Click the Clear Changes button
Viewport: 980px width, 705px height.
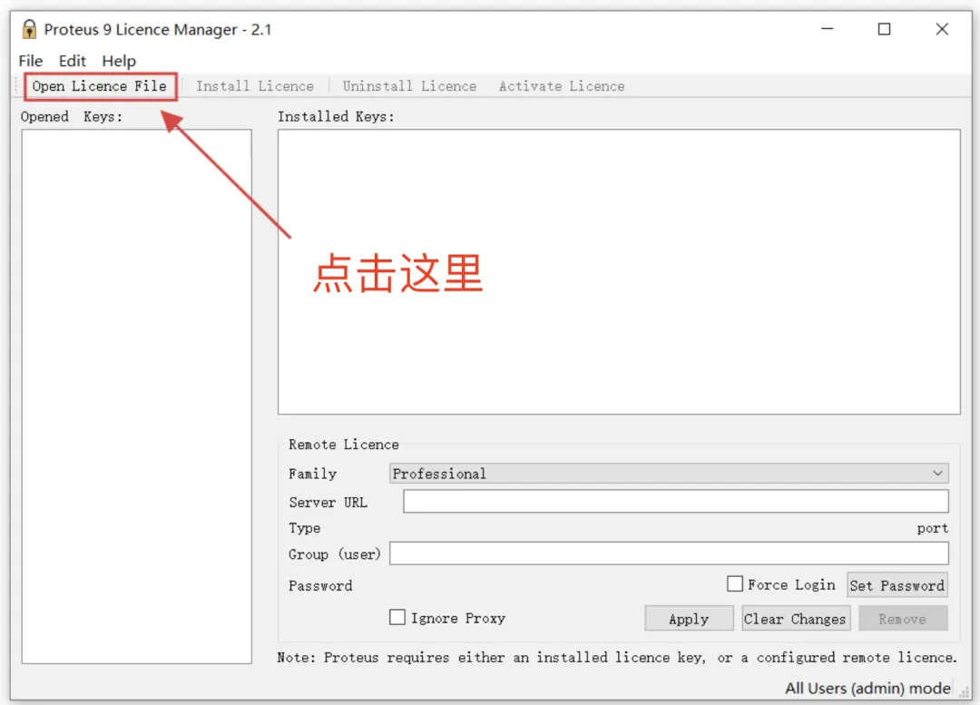(795, 618)
